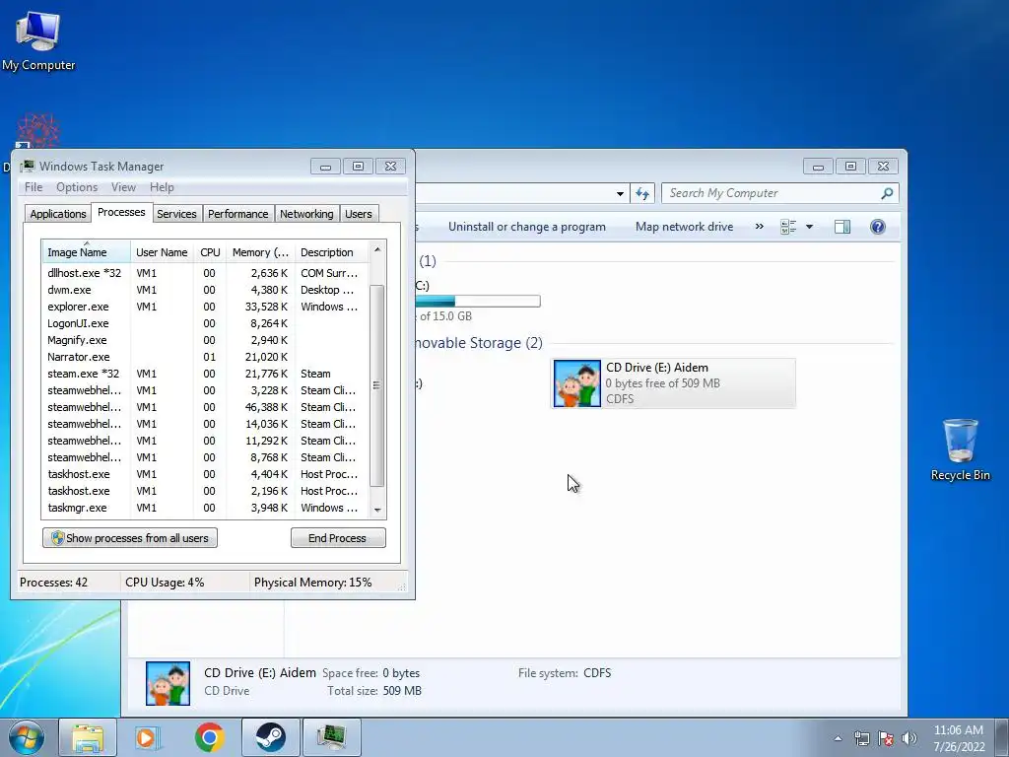Viewport: 1009px width, 757px height.
Task: Select the explorer.exe process row
Action: point(206,308)
